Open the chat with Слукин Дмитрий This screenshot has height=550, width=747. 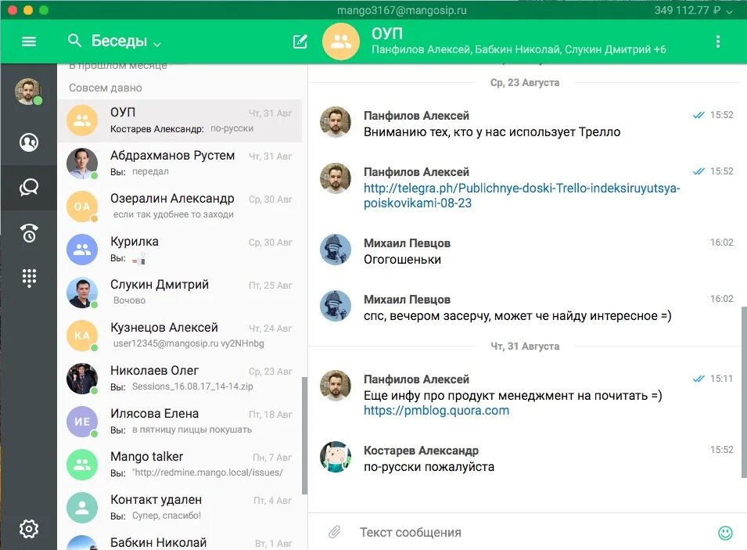180,292
